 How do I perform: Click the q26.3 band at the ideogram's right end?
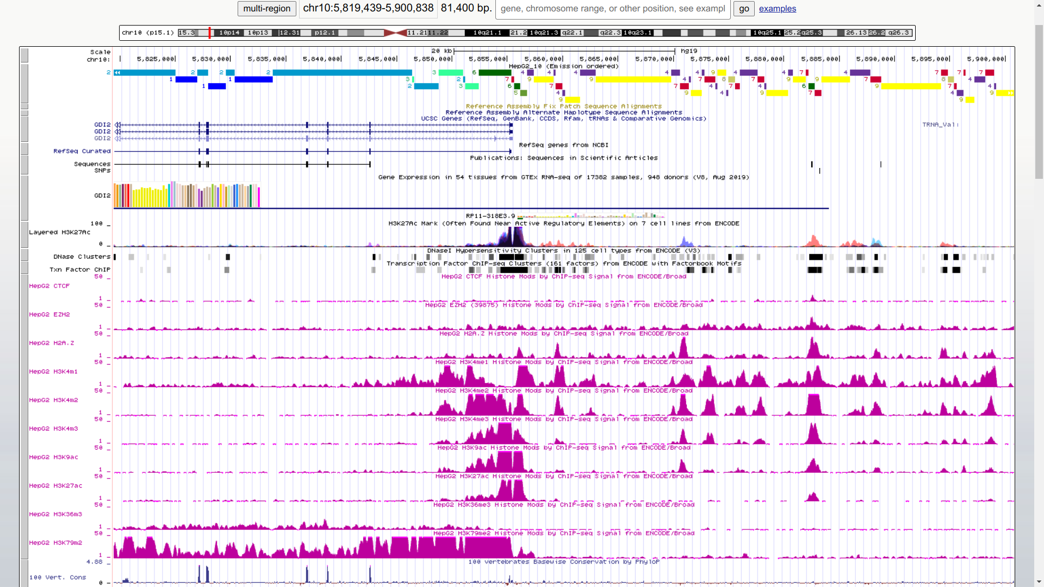[899, 33]
